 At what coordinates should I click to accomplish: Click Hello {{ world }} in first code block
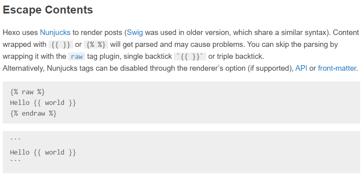43,103
